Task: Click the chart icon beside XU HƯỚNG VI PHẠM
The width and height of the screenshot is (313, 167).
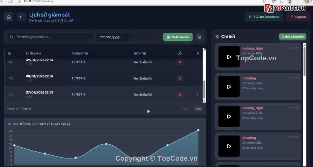Action: (x=10, y=124)
